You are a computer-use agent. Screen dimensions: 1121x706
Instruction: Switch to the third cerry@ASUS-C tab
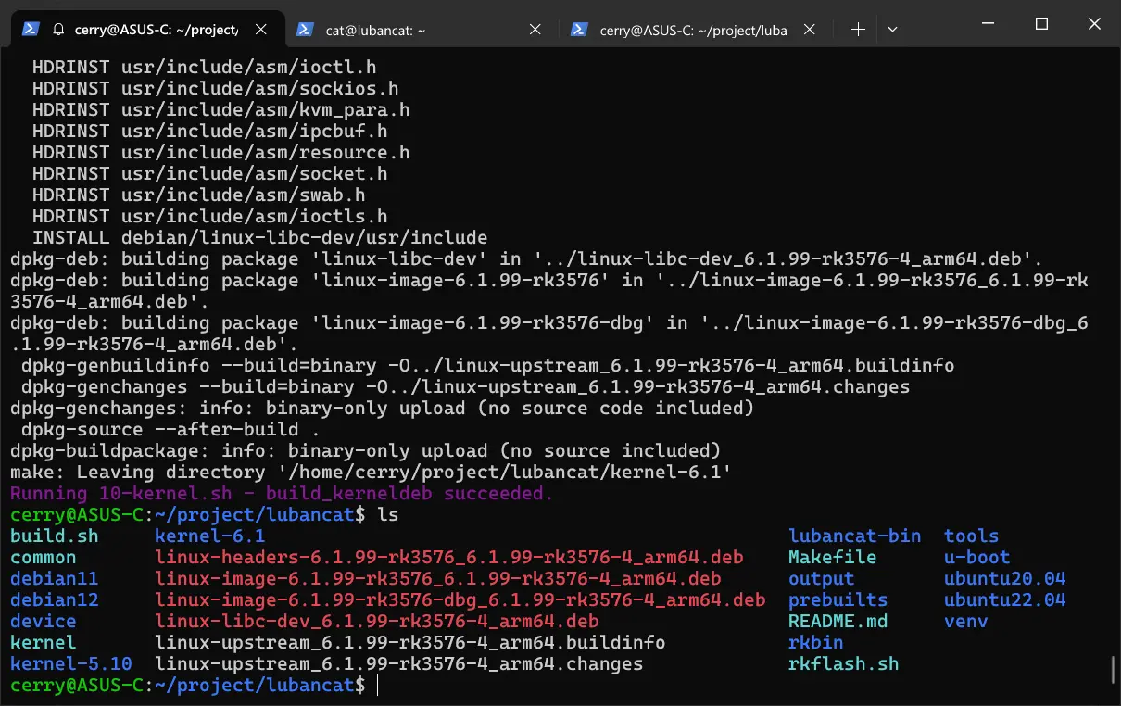[692, 30]
